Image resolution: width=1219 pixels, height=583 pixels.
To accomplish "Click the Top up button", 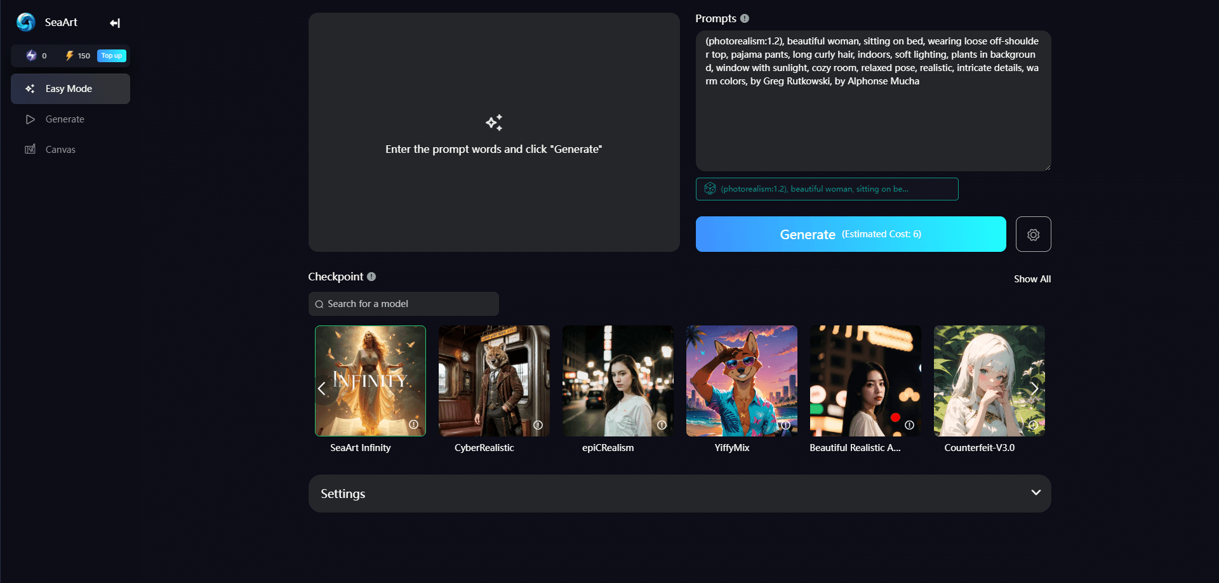I will (112, 56).
